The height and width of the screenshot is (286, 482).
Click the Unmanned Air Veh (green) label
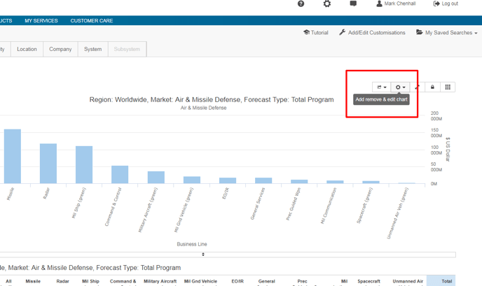(398, 213)
